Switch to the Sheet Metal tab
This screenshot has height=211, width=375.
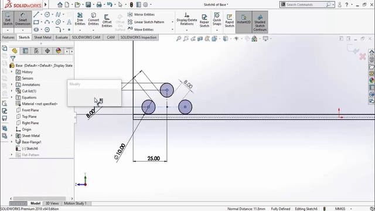43,38
